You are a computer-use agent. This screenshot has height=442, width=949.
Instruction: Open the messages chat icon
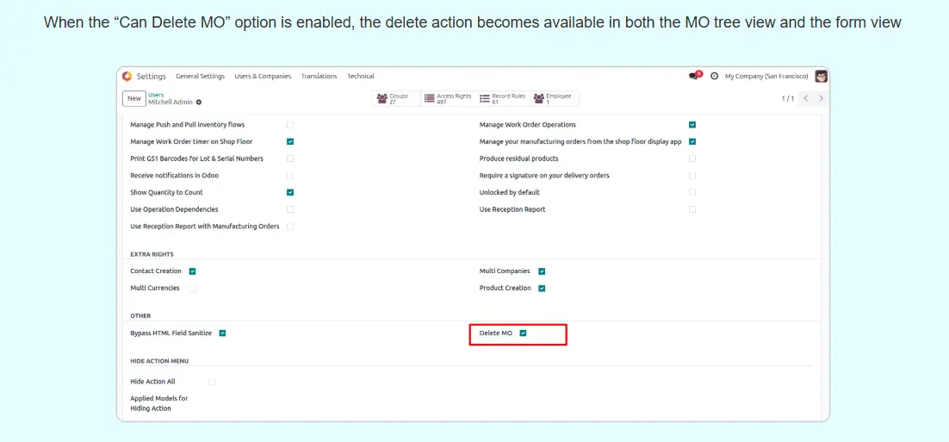[x=694, y=76]
